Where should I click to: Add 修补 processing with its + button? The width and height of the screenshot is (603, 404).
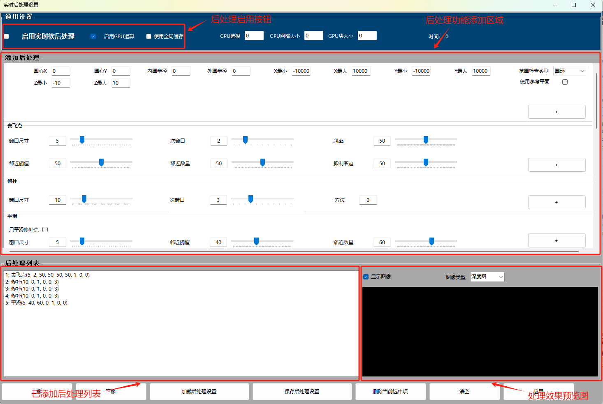pos(557,202)
